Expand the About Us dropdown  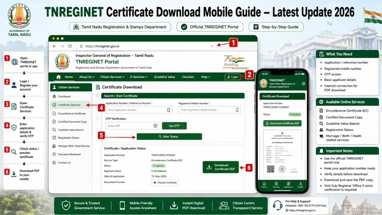pyautogui.click(x=87, y=77)
